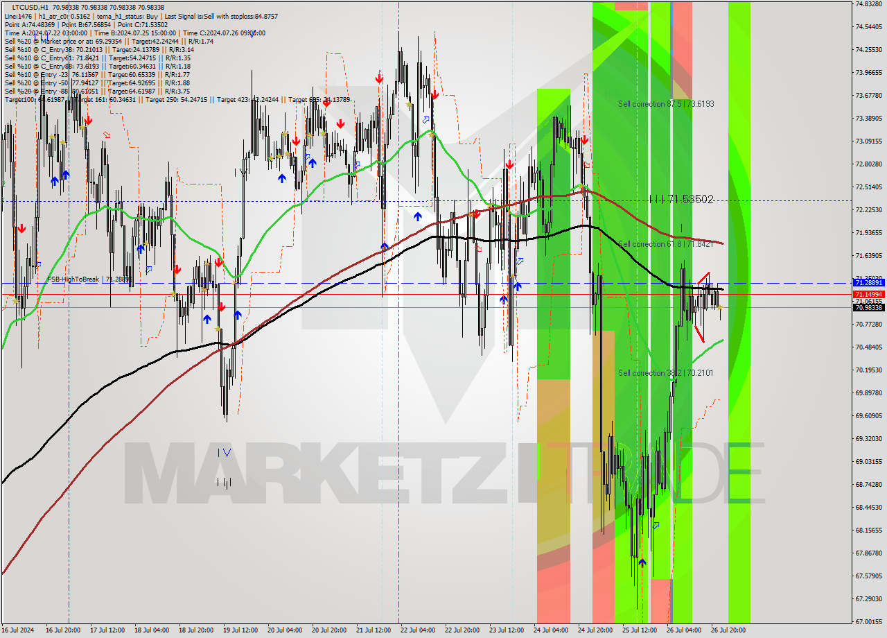
Task: Click the 71.63905 price axis label
Action: click(x=868, y=255)
